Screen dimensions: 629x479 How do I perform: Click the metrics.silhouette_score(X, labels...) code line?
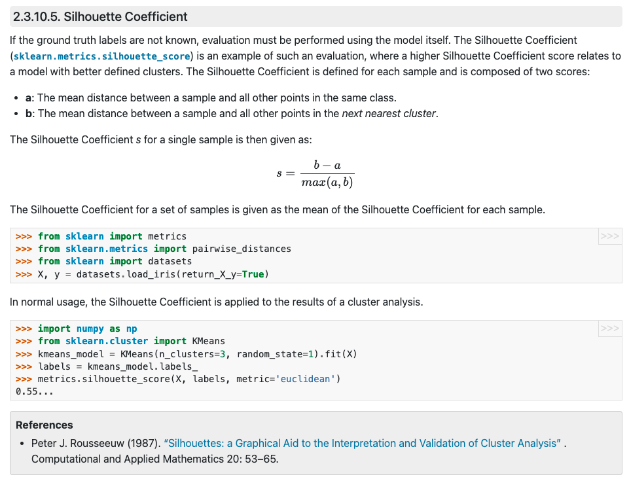click(178, 379)
